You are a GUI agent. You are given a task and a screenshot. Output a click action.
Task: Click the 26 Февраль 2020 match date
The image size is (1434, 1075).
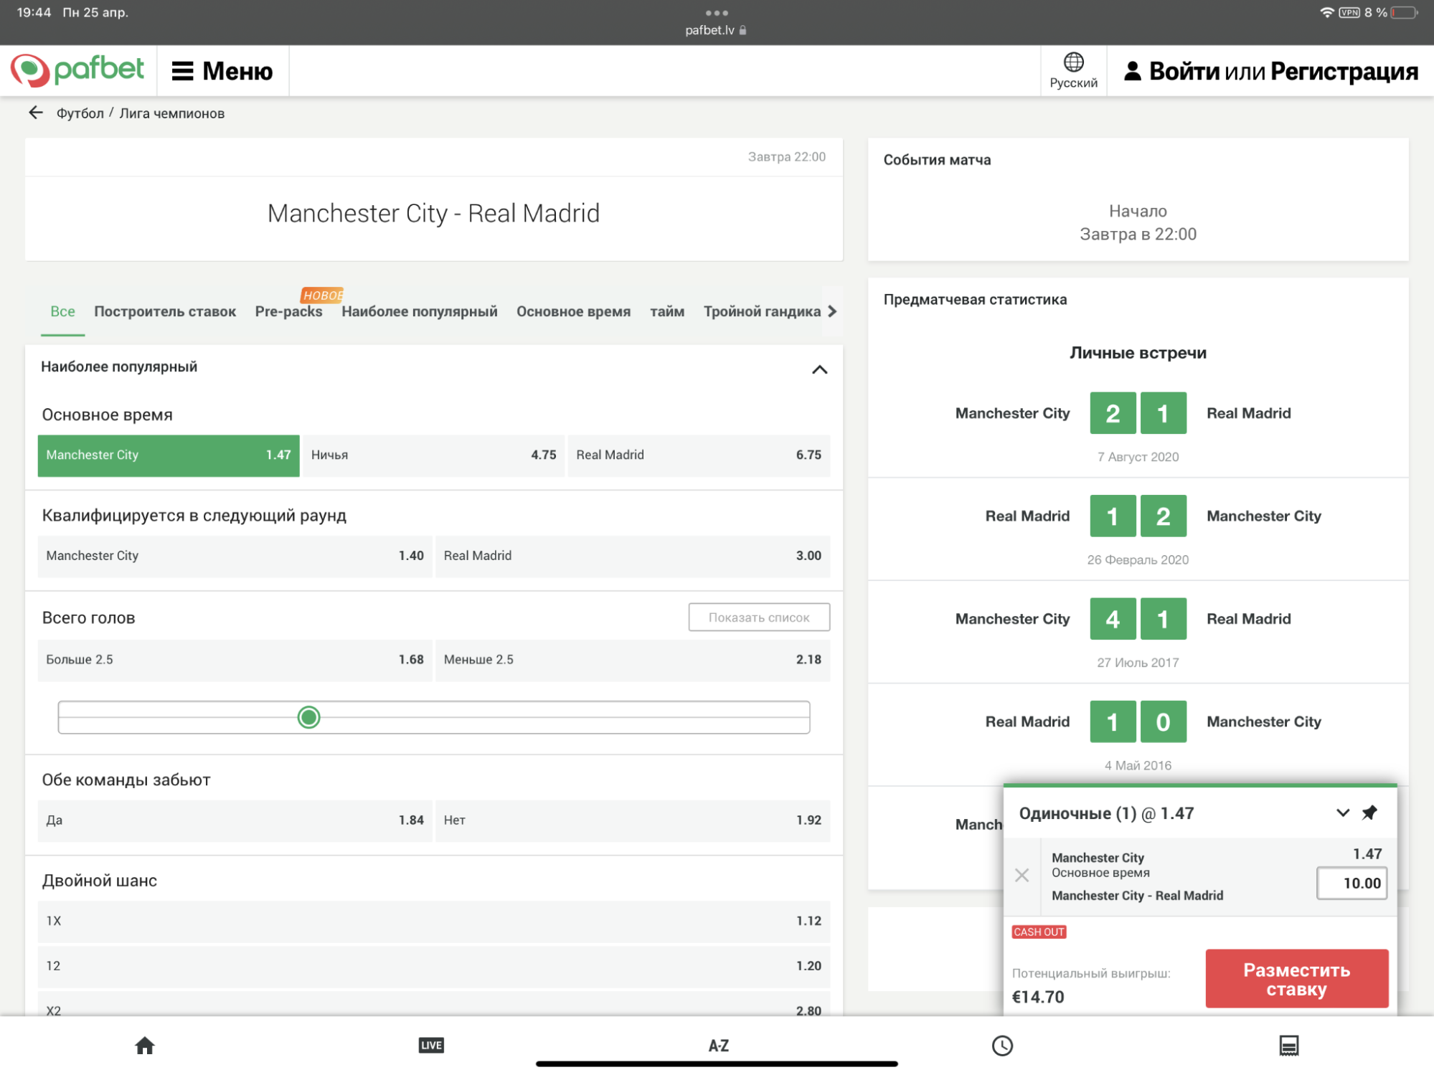1138,559
